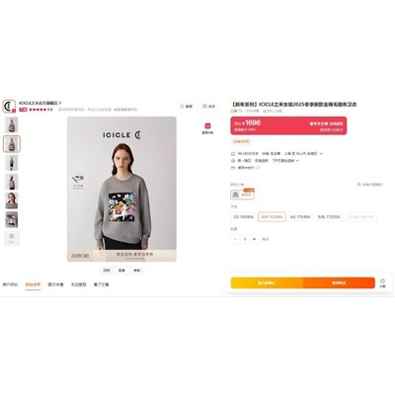The image size is (395, 395).
Task: Click the orange buy now button
Action: (339, 282)
